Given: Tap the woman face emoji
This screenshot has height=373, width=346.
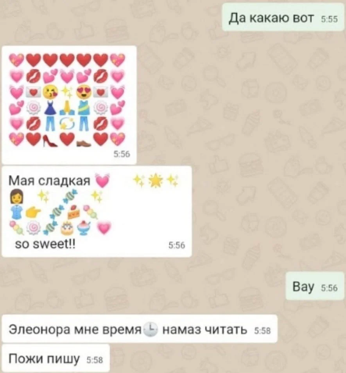Looking at the screenshot, I should [x=17, y=197].
